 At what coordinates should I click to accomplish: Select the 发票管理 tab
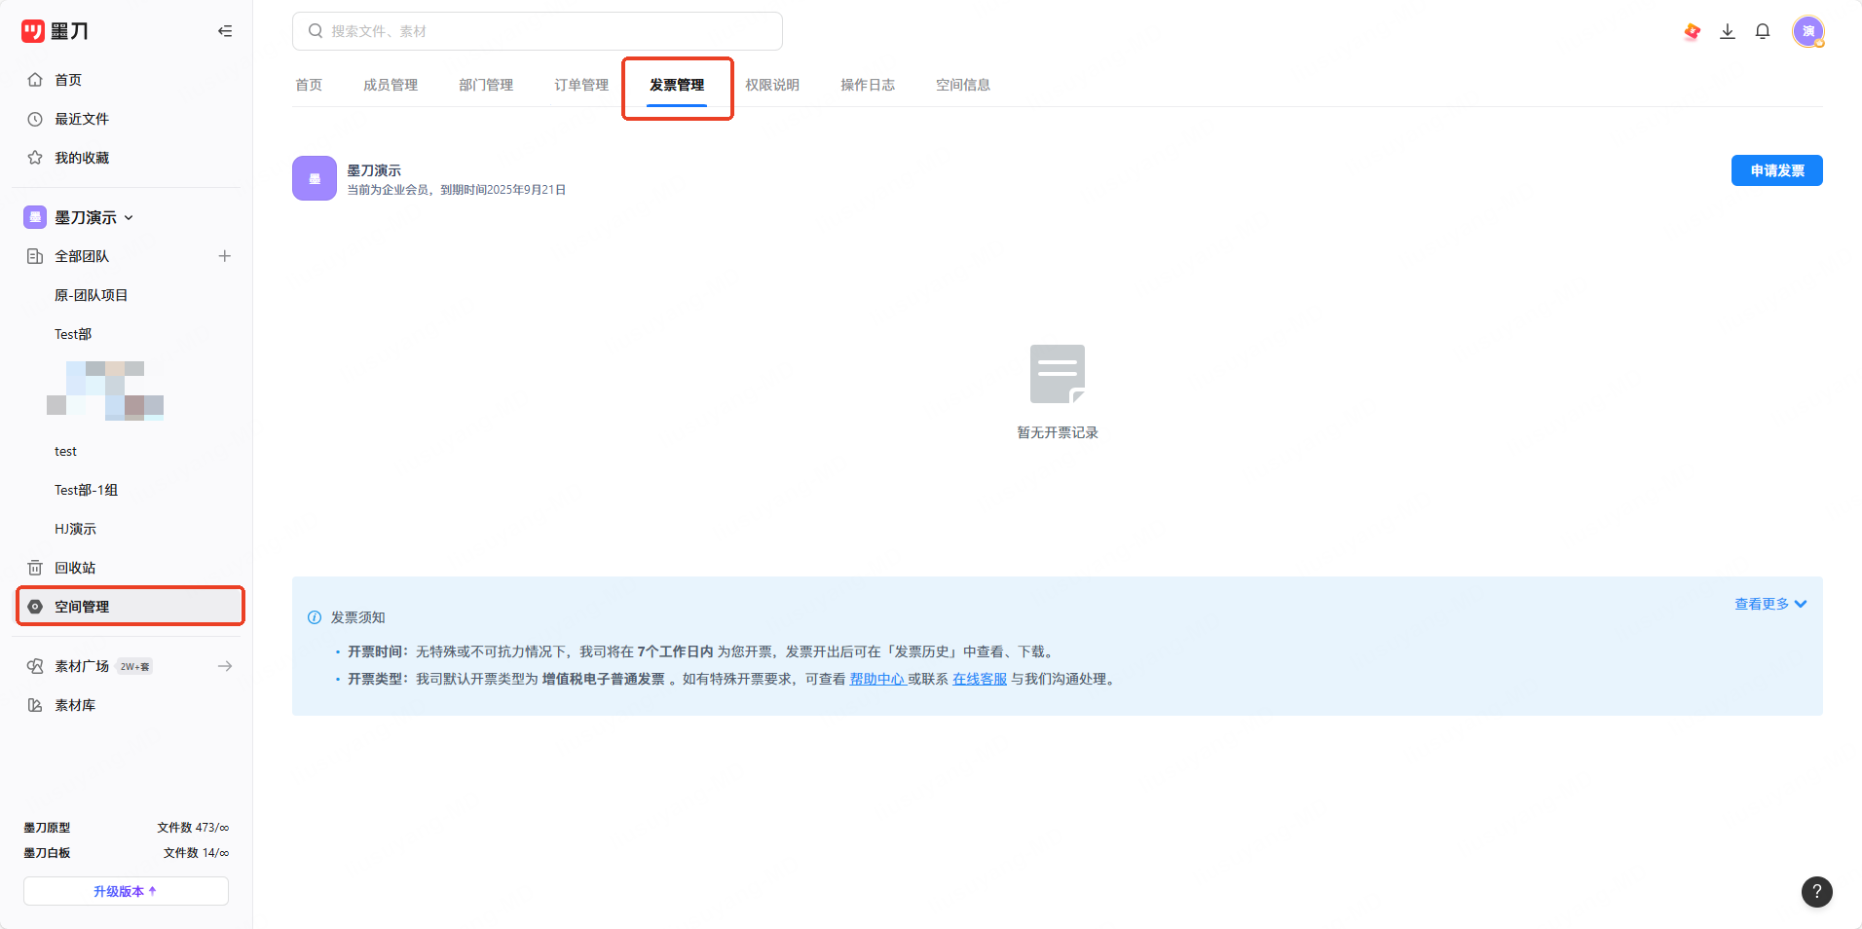(x=677, y=85)
